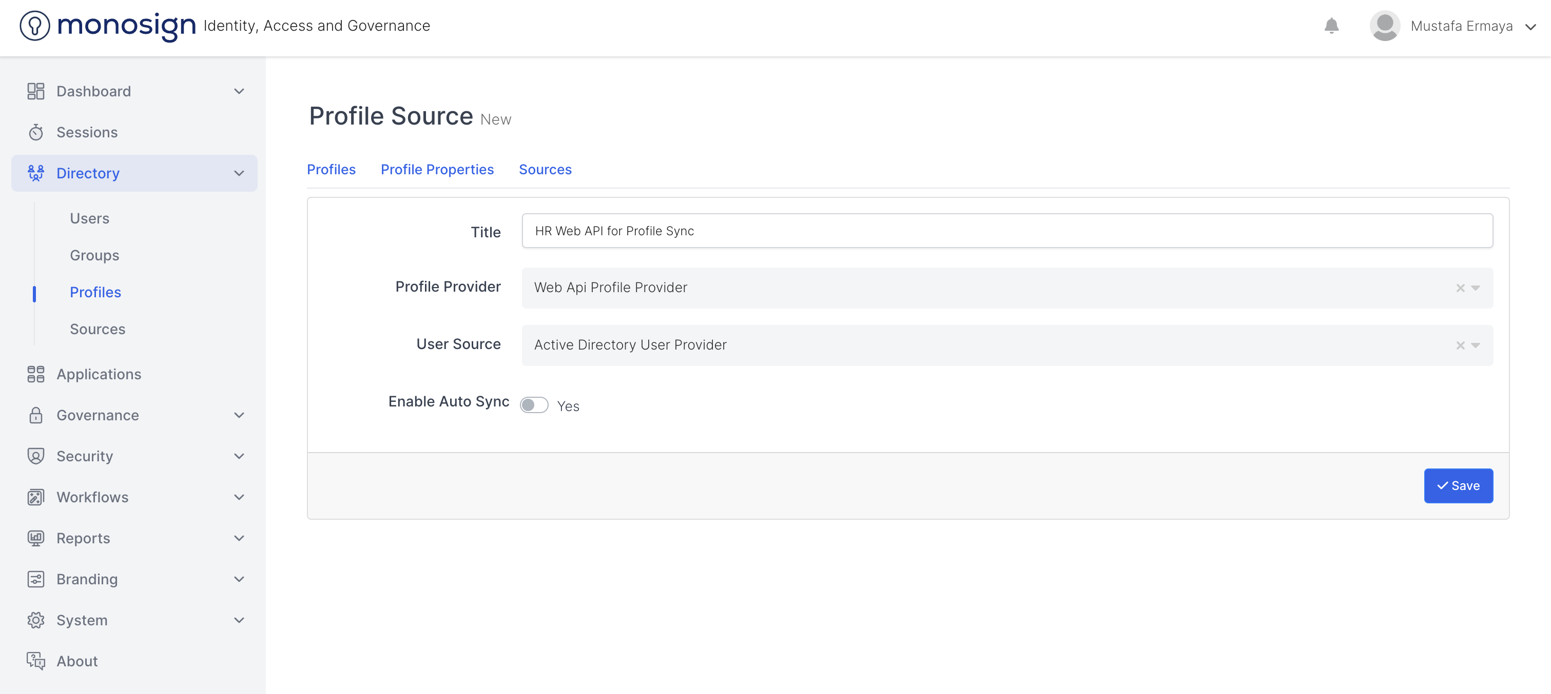The width and height of the screenshot is (1551, 694).
Task: Click the Reports chart icon
Action: coord(35,538)
